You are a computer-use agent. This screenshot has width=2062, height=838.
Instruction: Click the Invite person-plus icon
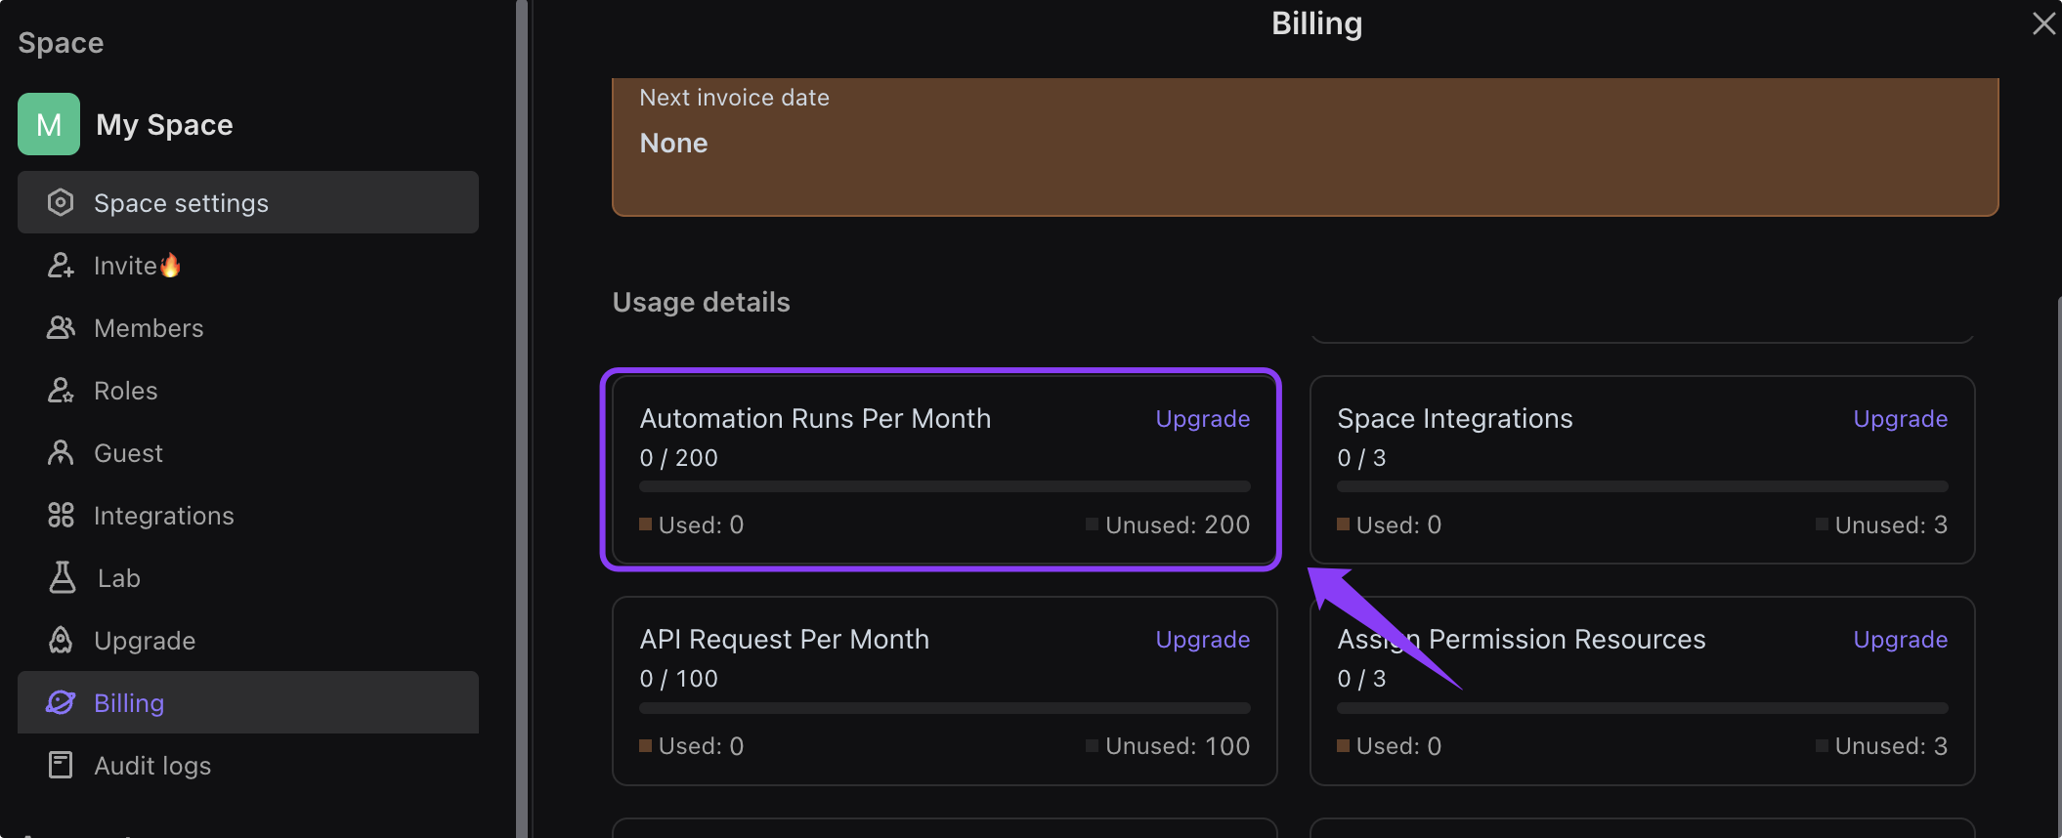click(x=61, y=265)
